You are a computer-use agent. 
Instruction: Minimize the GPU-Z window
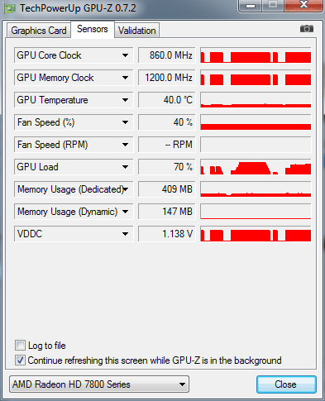coord(251,6)
